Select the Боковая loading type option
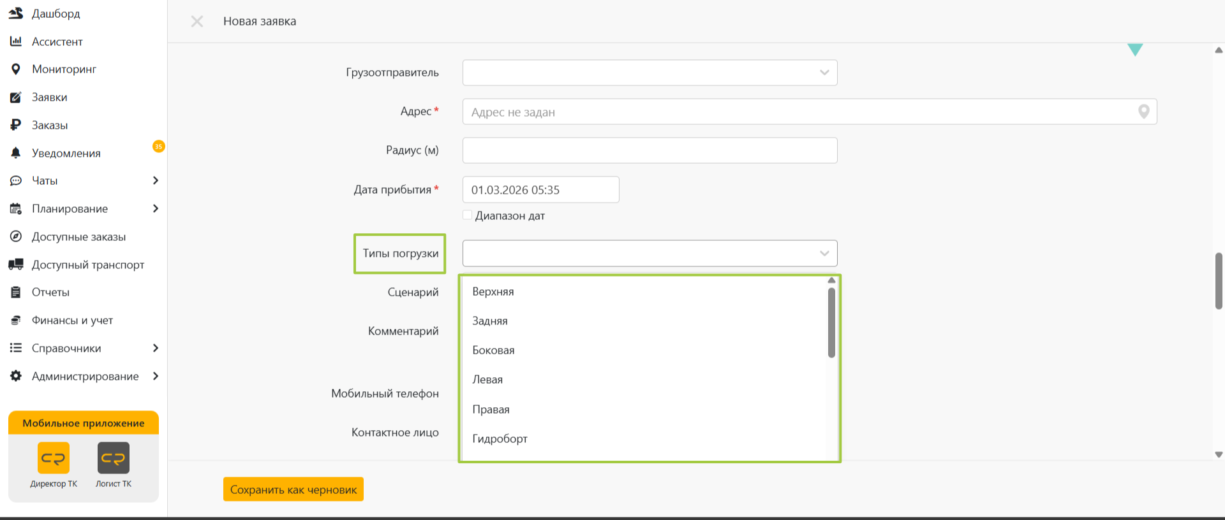 (x=643, y=350)
